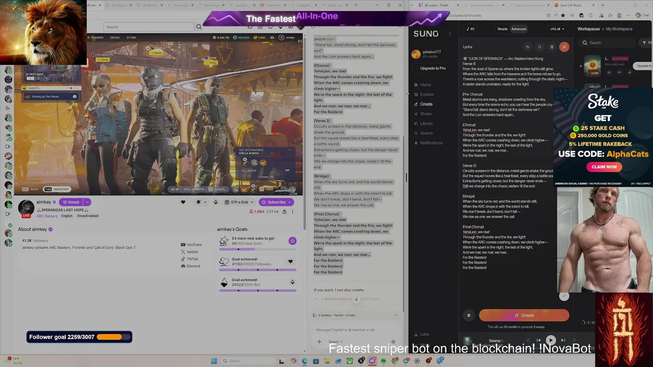Play the Suno player track
Image resolution: width=653 pixels, height=367 pixels.
[550, 340]
